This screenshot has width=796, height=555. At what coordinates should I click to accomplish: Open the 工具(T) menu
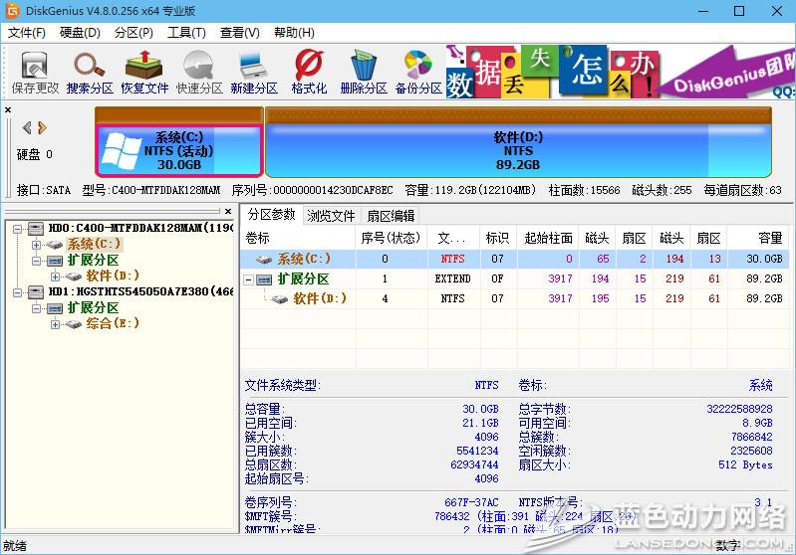click(185, 33)
